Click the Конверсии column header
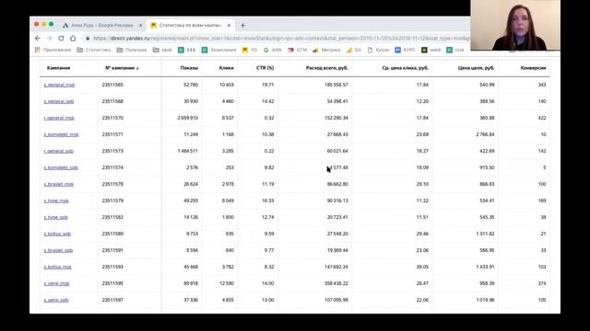The image size is (590, 331). pos(533,68)
